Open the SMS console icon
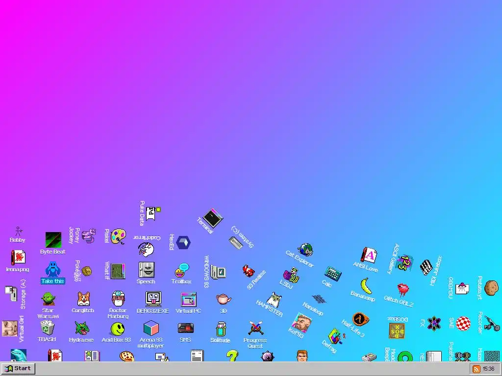Screen dimensions: 502x376 click(186, 329)
